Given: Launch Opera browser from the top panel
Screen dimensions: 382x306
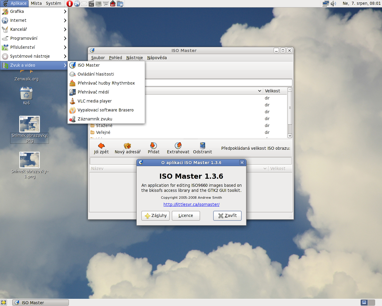Looking at the screenshot, I should [70, 4].
